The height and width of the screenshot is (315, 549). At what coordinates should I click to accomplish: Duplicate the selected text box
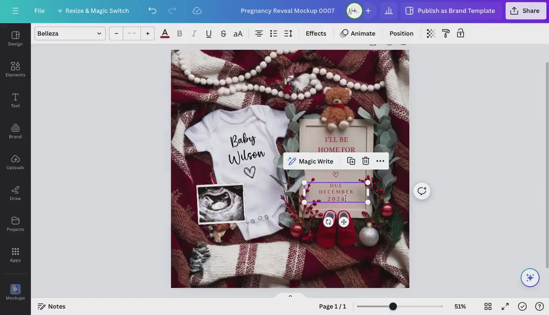coord(351,161)
